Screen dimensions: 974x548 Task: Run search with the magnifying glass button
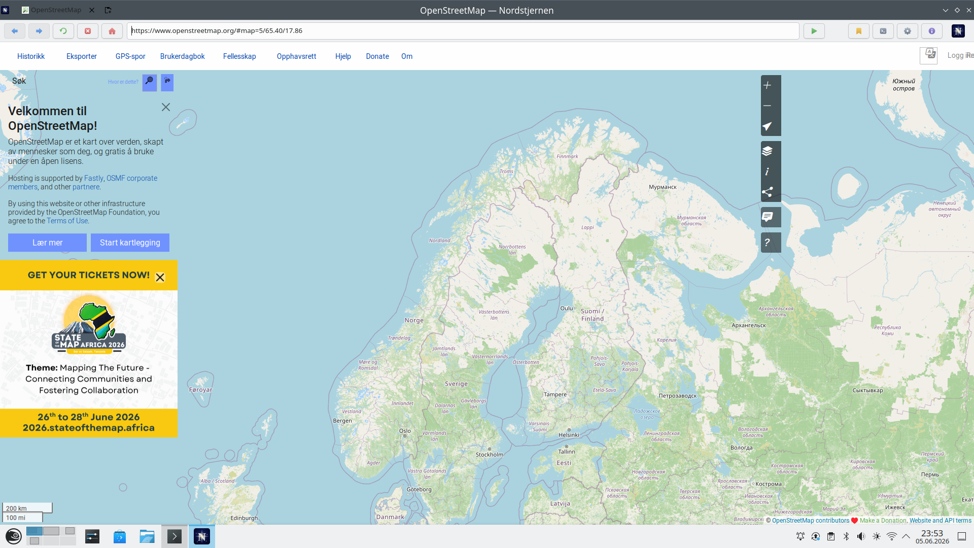coord(150,82)
